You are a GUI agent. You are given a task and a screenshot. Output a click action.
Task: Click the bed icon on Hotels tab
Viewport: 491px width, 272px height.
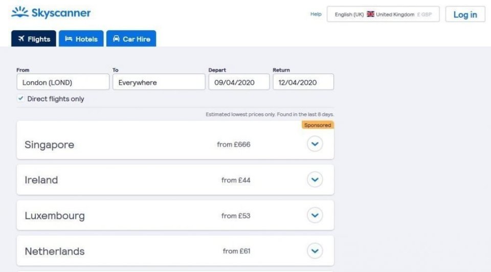click(x=69, y=39)
